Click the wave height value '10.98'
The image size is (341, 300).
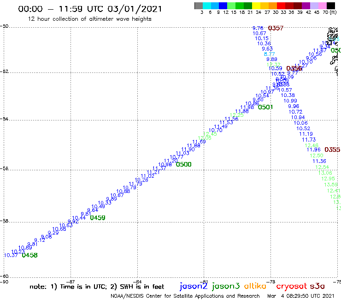[165, 164]
